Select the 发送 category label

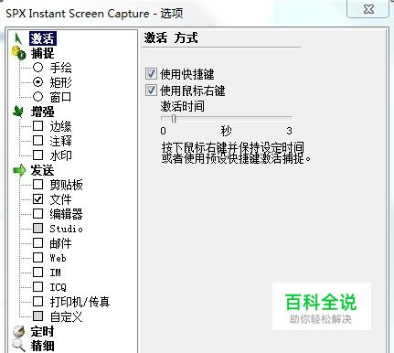pos(42,170)
